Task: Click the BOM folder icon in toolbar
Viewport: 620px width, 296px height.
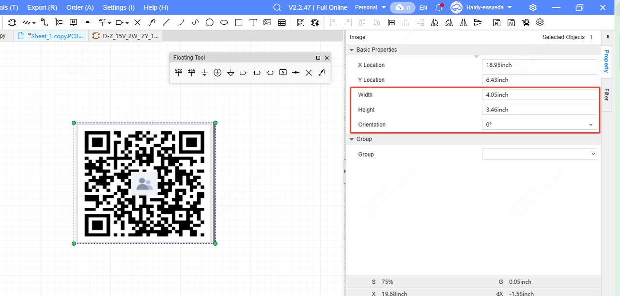Action: [496, 22]
